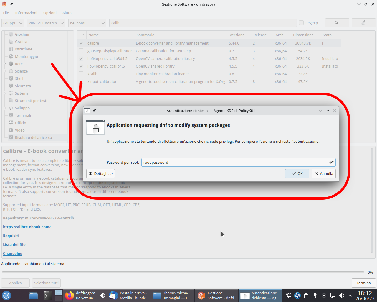The height and width of the screenshot is (302, 377).
Task: Click the pin icon in the Gestione Software title bar
Action: point(11,4)
